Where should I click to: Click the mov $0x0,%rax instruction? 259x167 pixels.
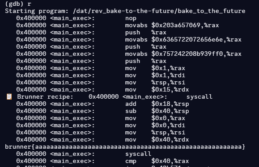click(155, 118)
